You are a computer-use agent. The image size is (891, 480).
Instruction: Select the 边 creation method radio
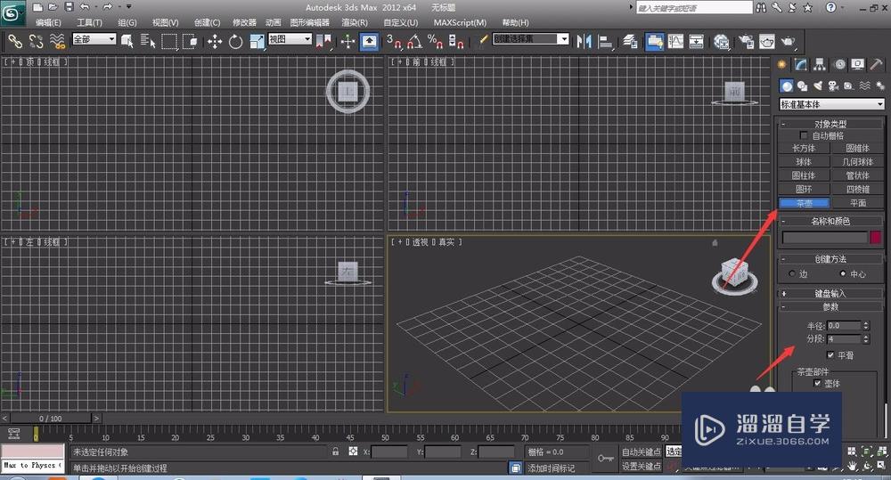tap(792, 274)
